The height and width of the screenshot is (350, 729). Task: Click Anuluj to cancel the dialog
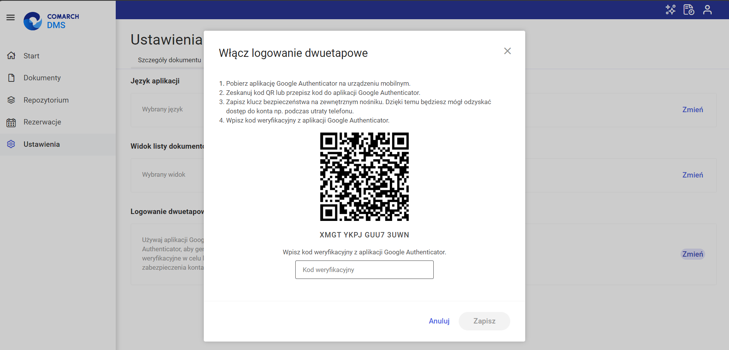tap(439, 321)
